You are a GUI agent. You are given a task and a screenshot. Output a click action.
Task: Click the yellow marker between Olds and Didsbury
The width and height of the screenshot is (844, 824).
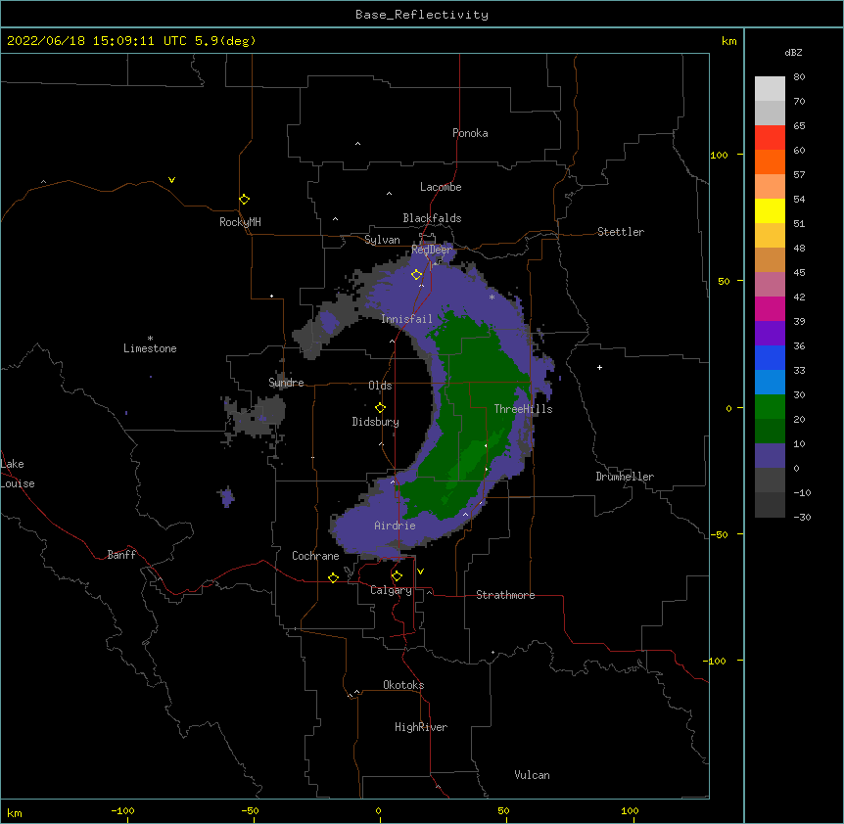pyautogui.click(x=380, y=408)
